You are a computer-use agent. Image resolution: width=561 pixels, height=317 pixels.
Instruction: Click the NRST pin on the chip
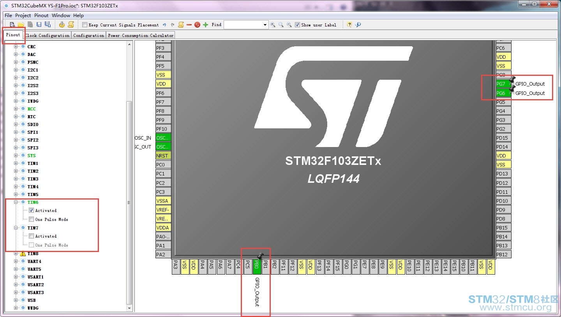tap(163, 156)
